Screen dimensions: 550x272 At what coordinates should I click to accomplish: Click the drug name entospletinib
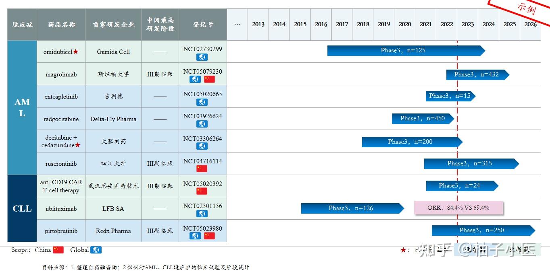pyautogui.click(x=61, y=96)
